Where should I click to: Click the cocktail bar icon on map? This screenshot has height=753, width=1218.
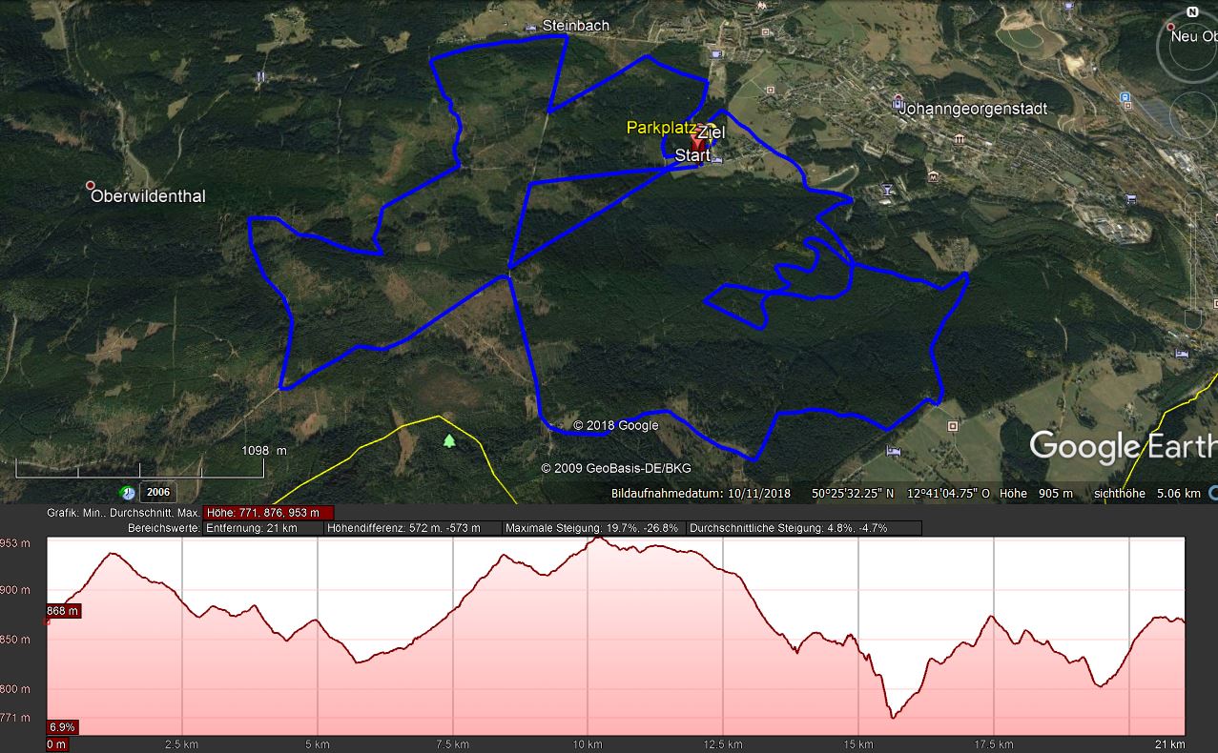pyautogui.click(x=887, y=190)
